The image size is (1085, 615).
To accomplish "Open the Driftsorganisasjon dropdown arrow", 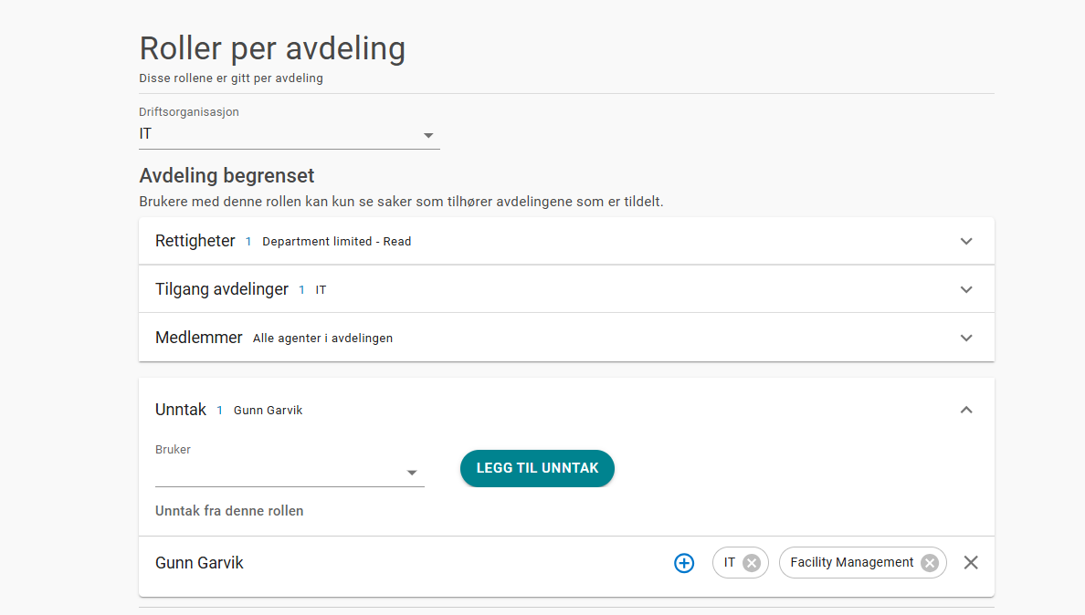I will [x=428, y=135].
